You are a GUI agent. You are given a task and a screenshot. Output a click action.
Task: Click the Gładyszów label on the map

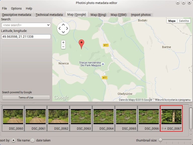pyautogui.click(x=125, y=94)
